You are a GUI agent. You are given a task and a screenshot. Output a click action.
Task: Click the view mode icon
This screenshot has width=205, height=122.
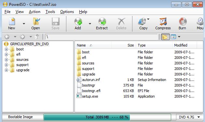(x=173, y=37)
